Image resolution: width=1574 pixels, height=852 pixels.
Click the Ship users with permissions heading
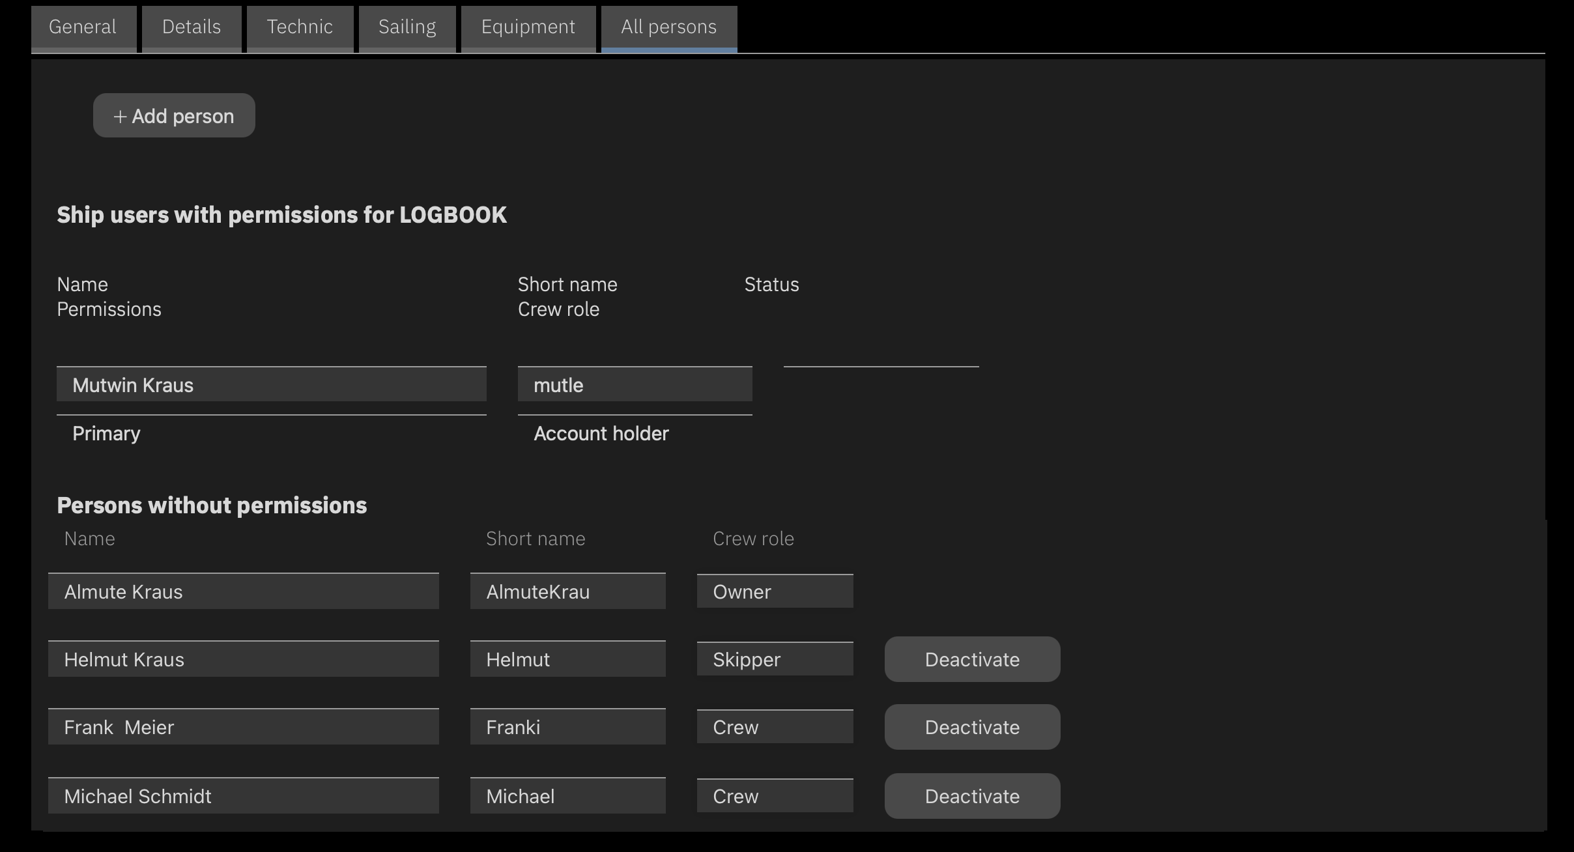[281, 215]
